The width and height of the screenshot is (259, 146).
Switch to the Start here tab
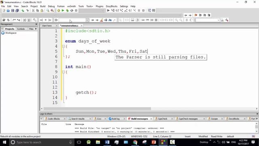pyautogui.click(x=47, y=26)
